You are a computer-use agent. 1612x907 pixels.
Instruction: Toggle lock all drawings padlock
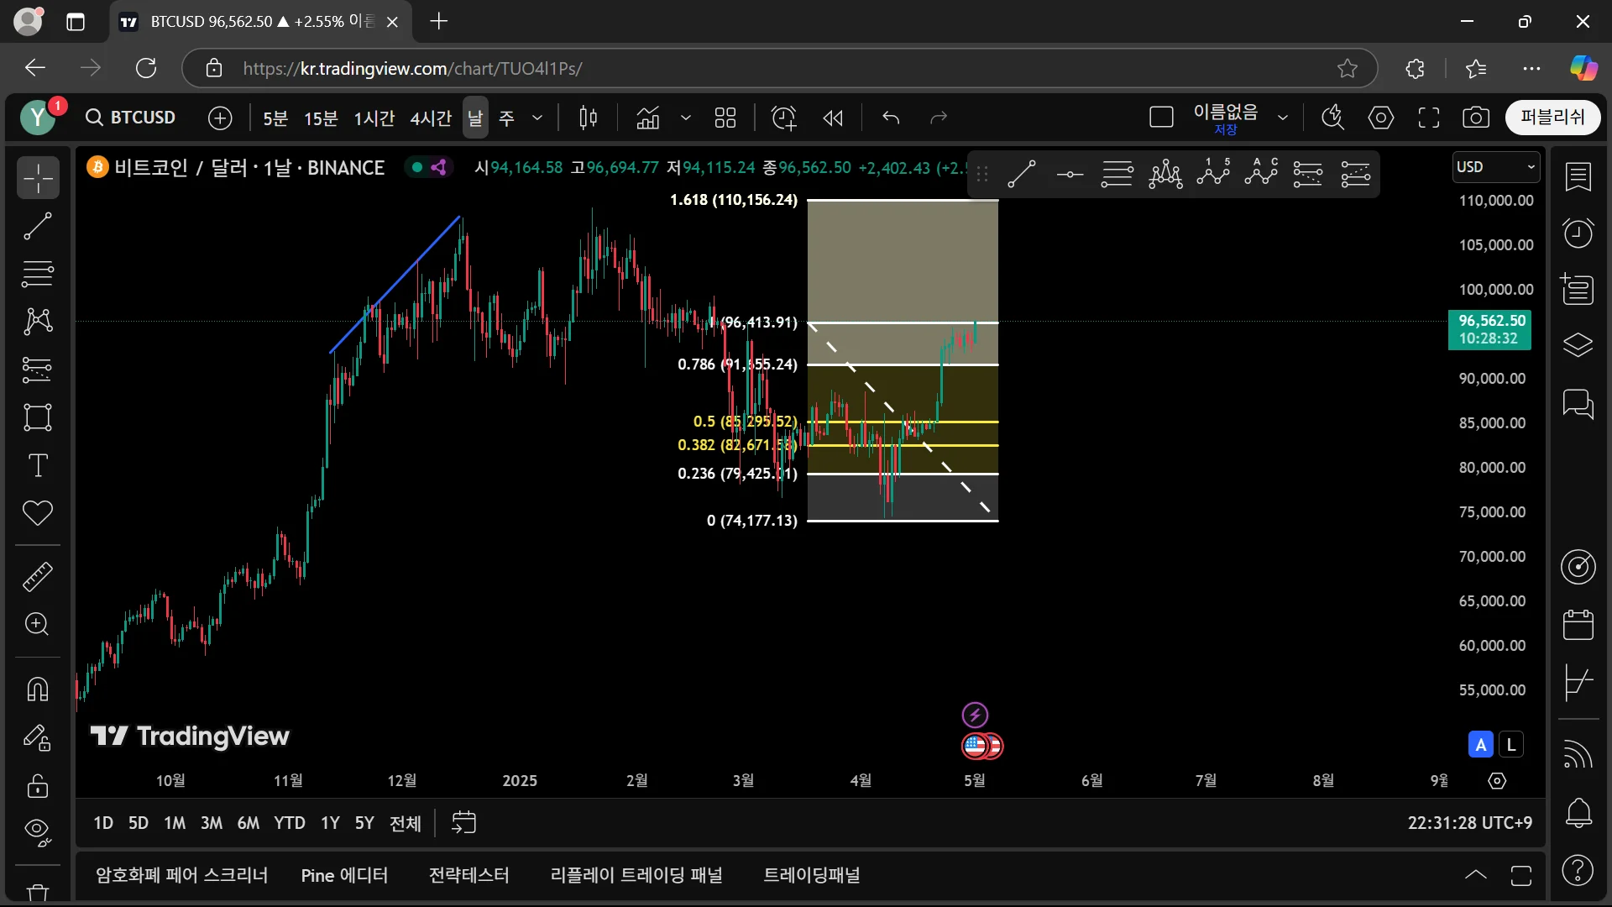point(38,786)
